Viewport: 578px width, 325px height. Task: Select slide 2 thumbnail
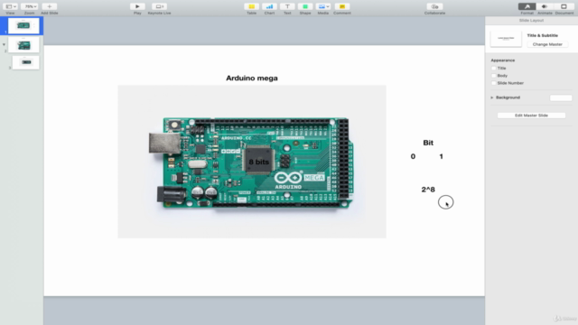pos(23,45)
